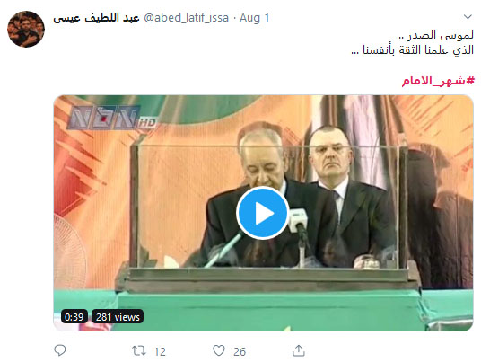Click the 0:39 video duration badge

click(x=74, y=316)
